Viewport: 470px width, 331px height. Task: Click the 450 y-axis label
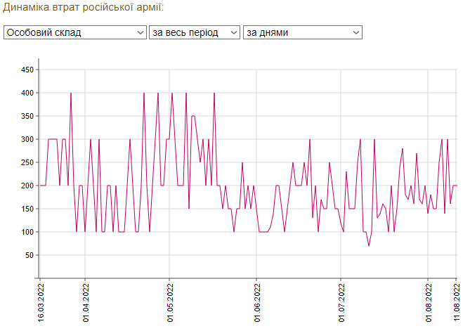pos(27,70)
